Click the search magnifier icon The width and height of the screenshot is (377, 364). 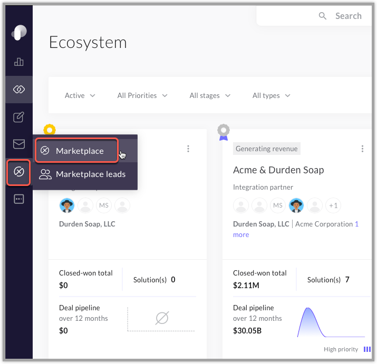point(322,16)
